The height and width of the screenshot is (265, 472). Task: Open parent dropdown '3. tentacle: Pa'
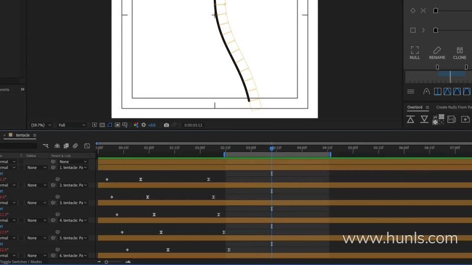[73, 203]
